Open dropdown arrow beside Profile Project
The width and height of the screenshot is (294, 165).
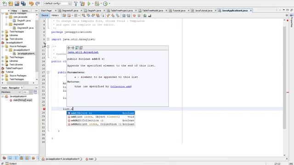tap(109, 3)
